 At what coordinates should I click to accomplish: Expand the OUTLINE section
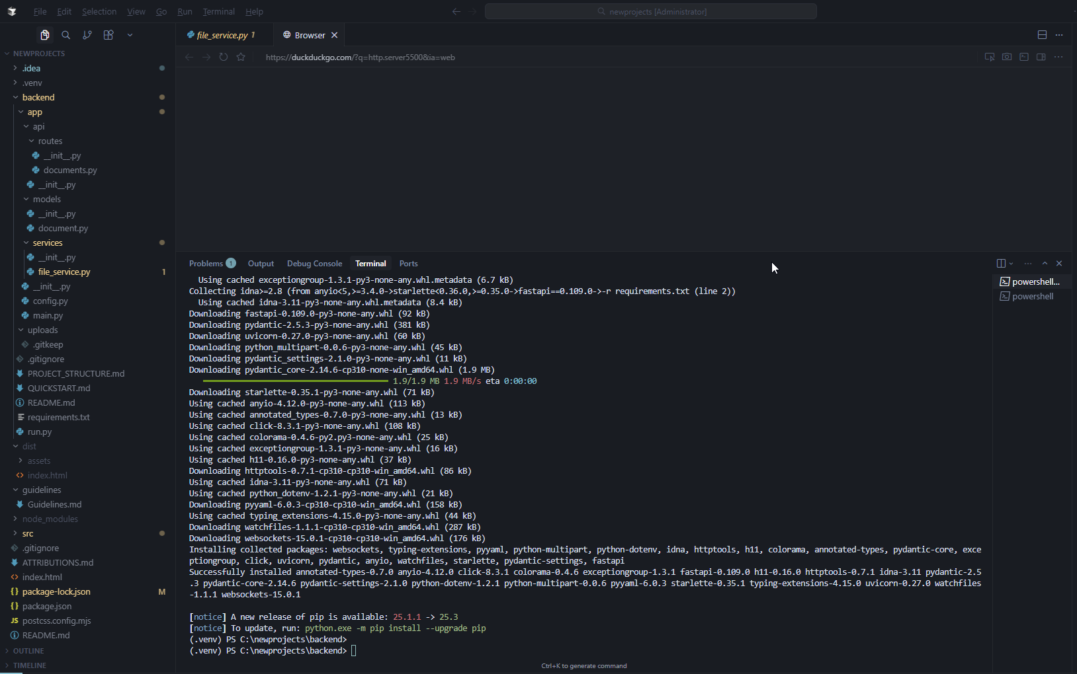click(28, 651)
